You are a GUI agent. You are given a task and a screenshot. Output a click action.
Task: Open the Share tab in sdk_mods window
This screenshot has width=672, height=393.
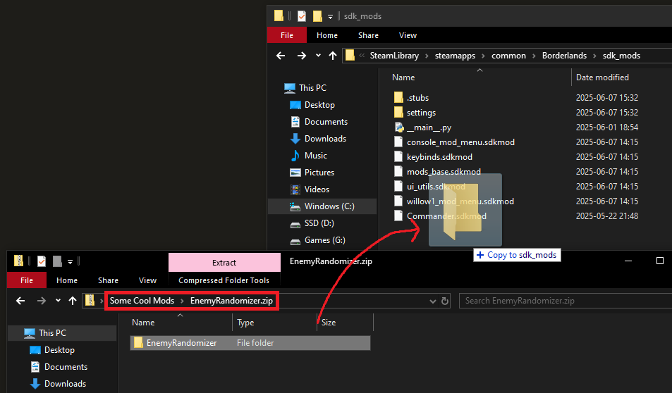pyautogui.click(x=368, y=35)
